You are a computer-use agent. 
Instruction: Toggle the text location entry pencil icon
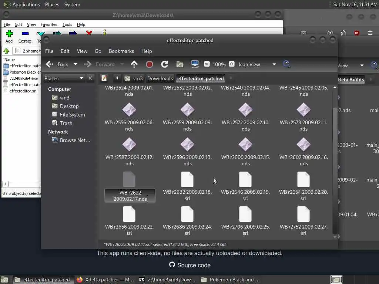point(104,78)
